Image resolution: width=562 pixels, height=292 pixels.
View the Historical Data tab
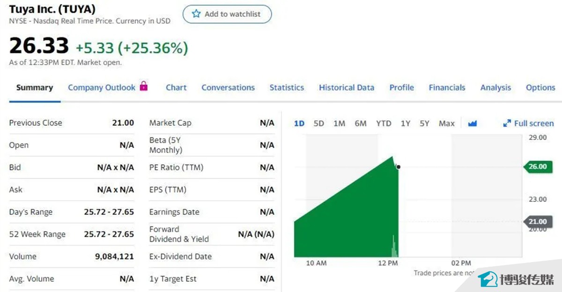[x=347, y=88]
